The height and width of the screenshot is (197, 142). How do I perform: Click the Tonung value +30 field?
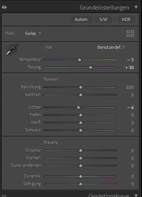point(129,67)
